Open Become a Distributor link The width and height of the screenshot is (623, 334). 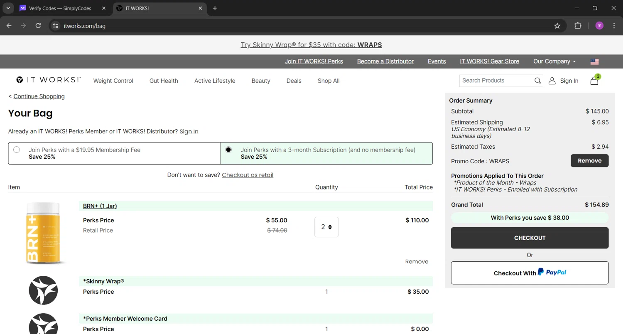(x=385, y=61)
